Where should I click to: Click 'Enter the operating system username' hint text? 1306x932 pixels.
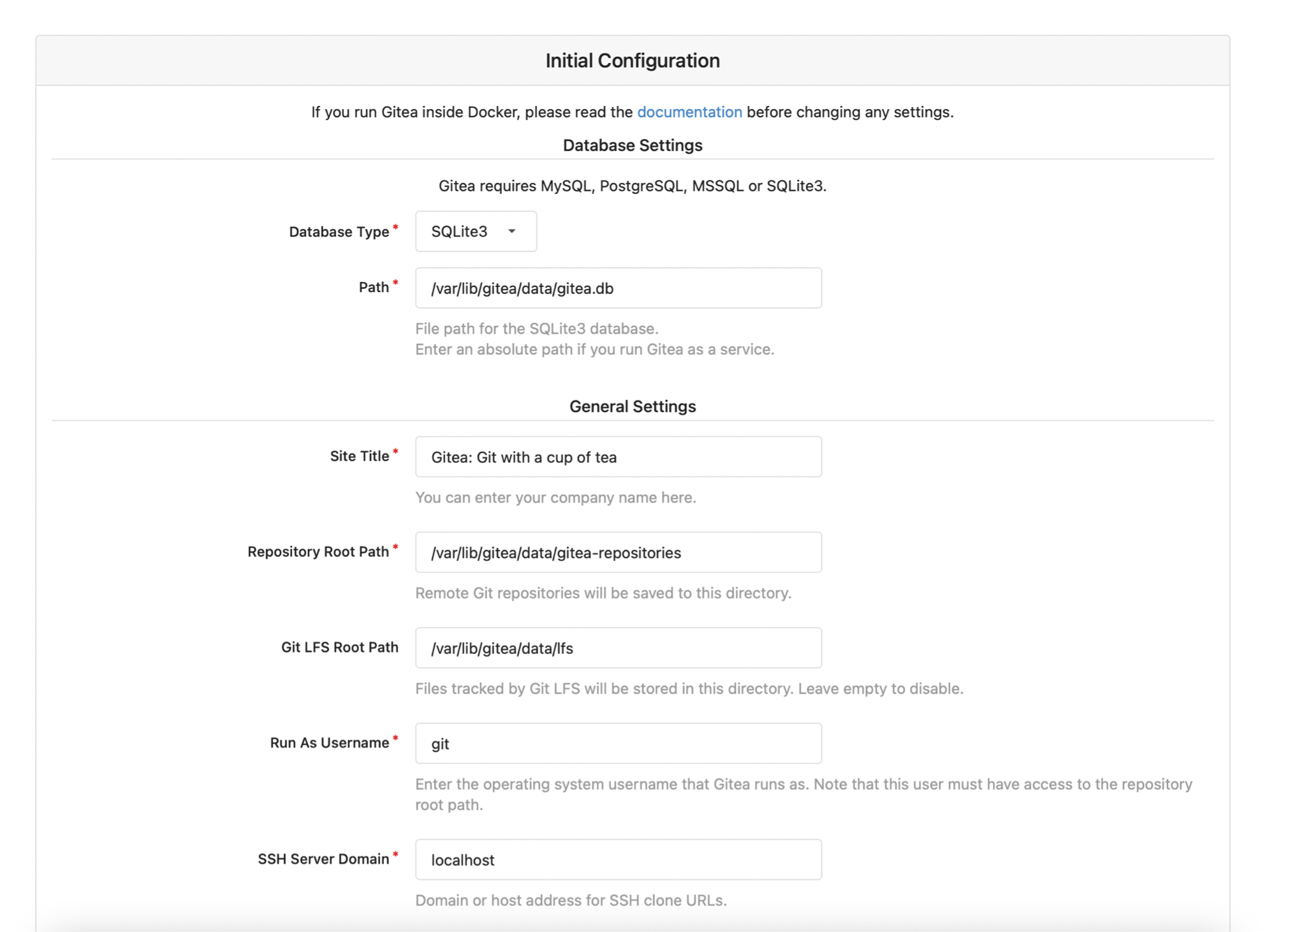point(803,794)
